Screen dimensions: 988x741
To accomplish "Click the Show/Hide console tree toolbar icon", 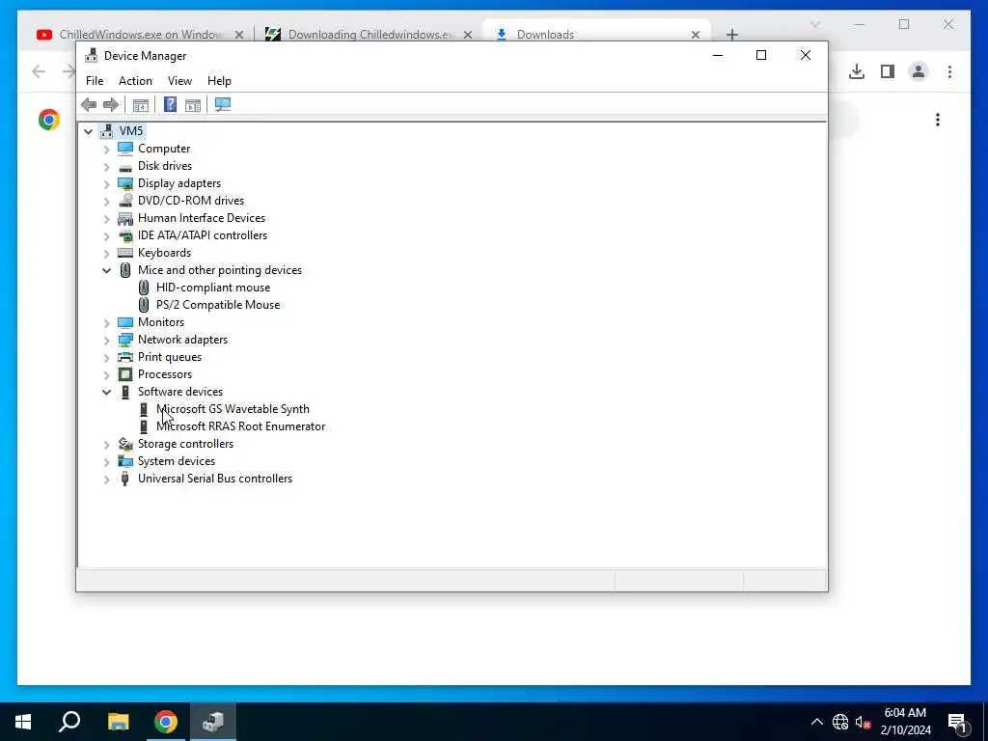I will [141, 104].
